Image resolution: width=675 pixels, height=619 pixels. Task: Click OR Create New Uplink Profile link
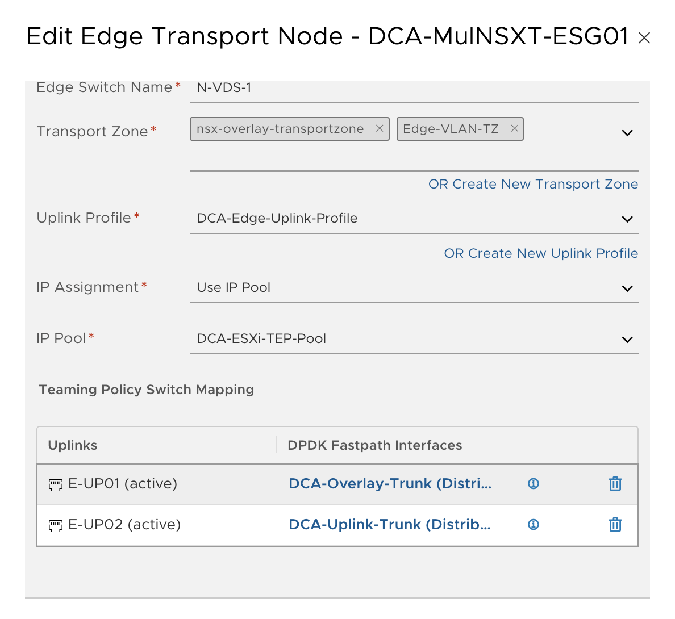coord(541,253)
